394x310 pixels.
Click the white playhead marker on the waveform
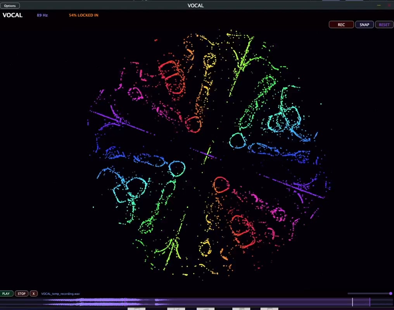pos(353,302)
